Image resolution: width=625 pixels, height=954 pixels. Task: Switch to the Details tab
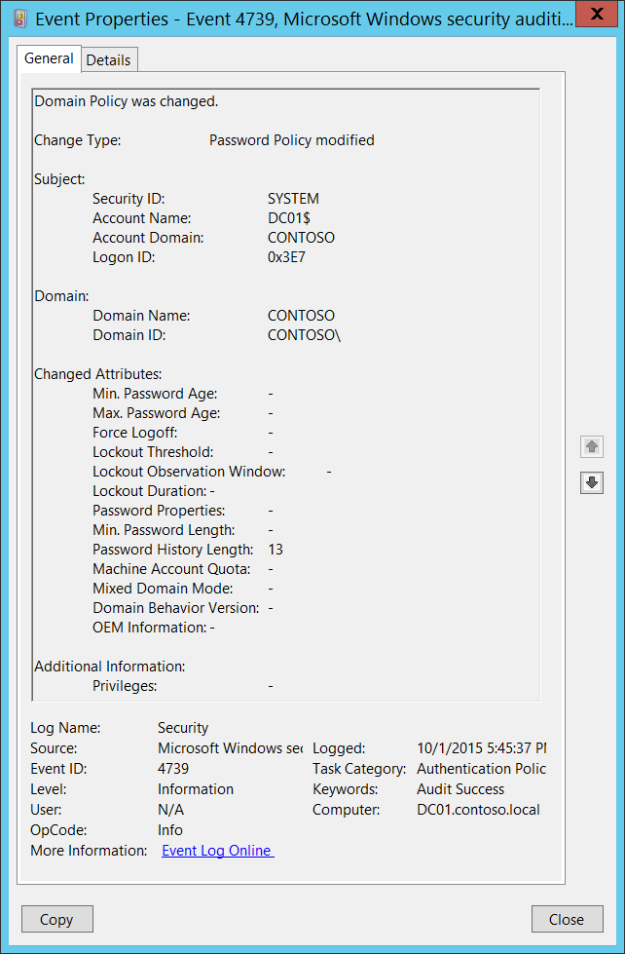click(x=108, y=59)
